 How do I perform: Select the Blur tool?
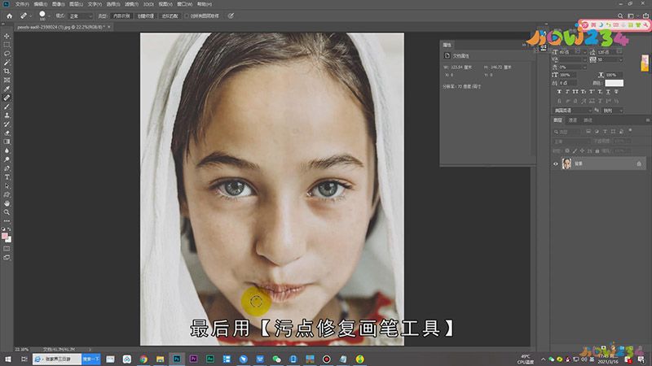pos(7,150)
